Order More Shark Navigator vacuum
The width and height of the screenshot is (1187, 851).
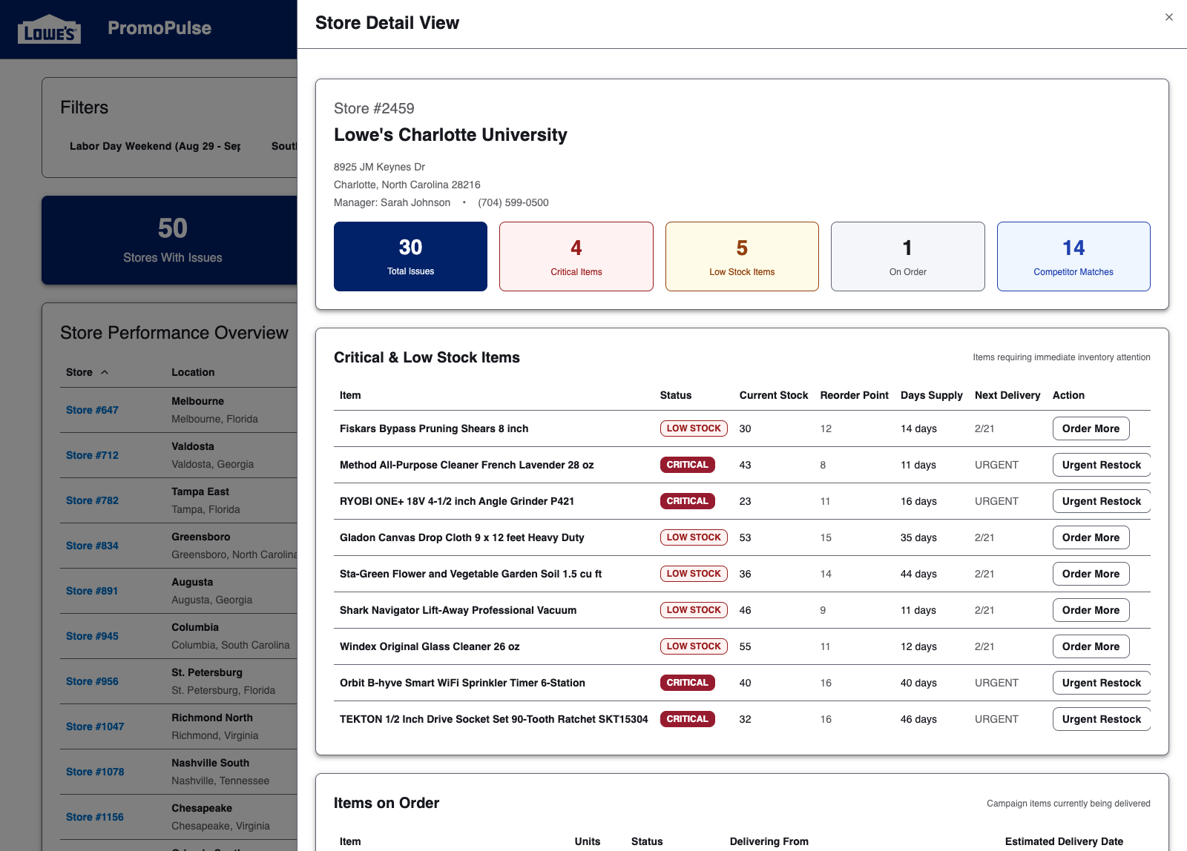1091,609
